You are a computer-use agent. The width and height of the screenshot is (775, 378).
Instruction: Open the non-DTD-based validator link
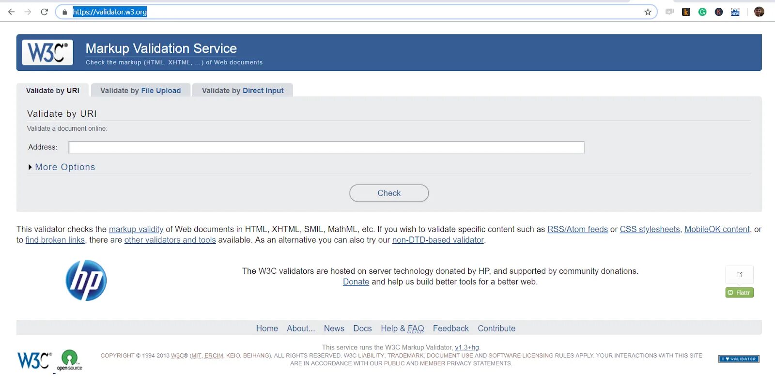[438, 240]
